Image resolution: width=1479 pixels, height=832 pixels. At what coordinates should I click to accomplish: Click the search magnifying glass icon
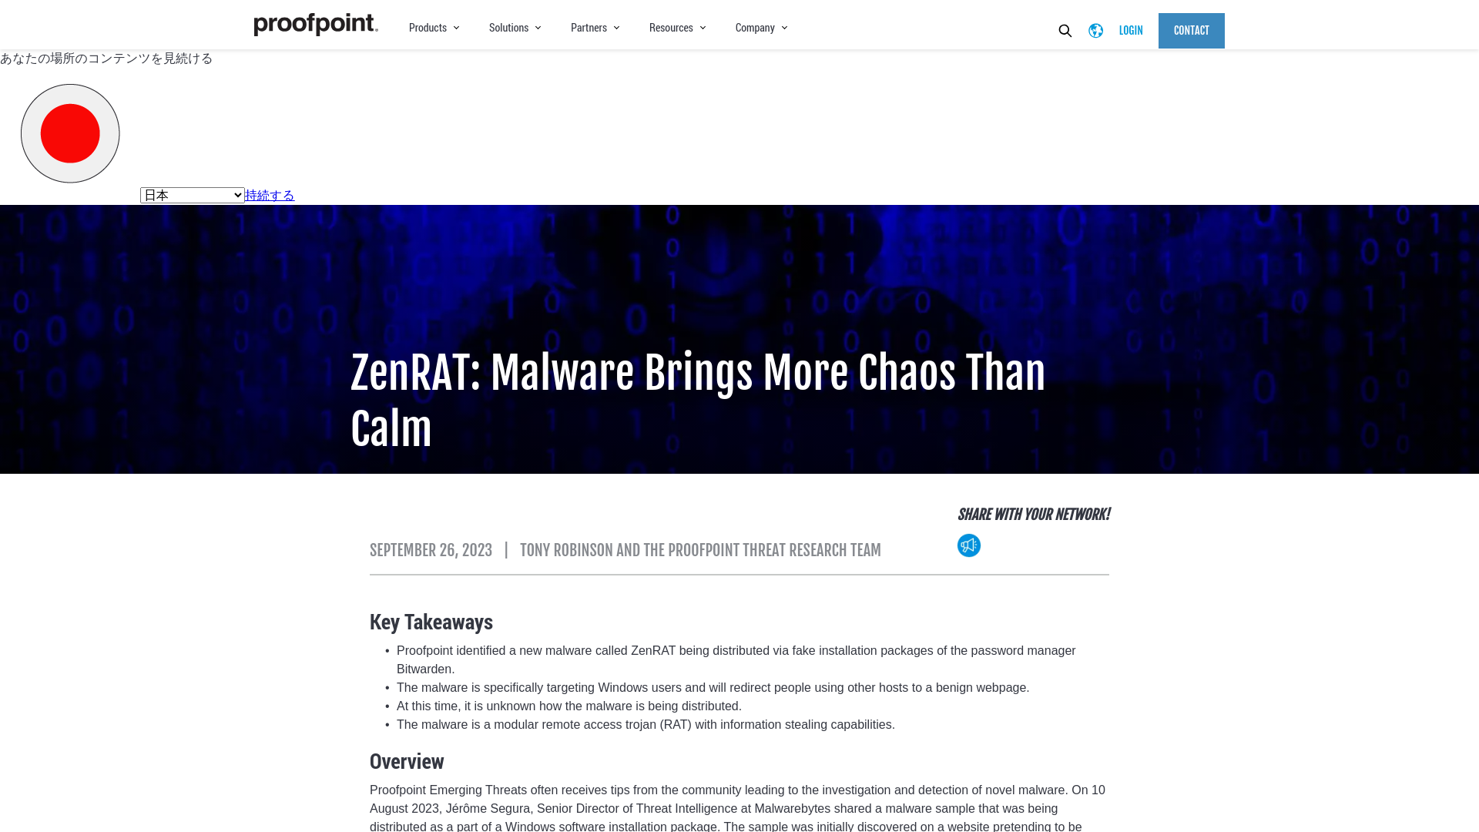(x=1065, y=31)
